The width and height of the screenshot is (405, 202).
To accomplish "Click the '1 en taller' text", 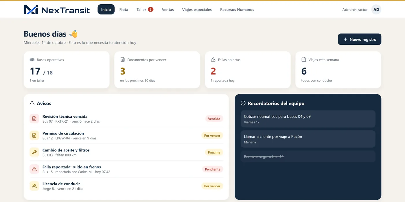I will [x=37, y=81].
